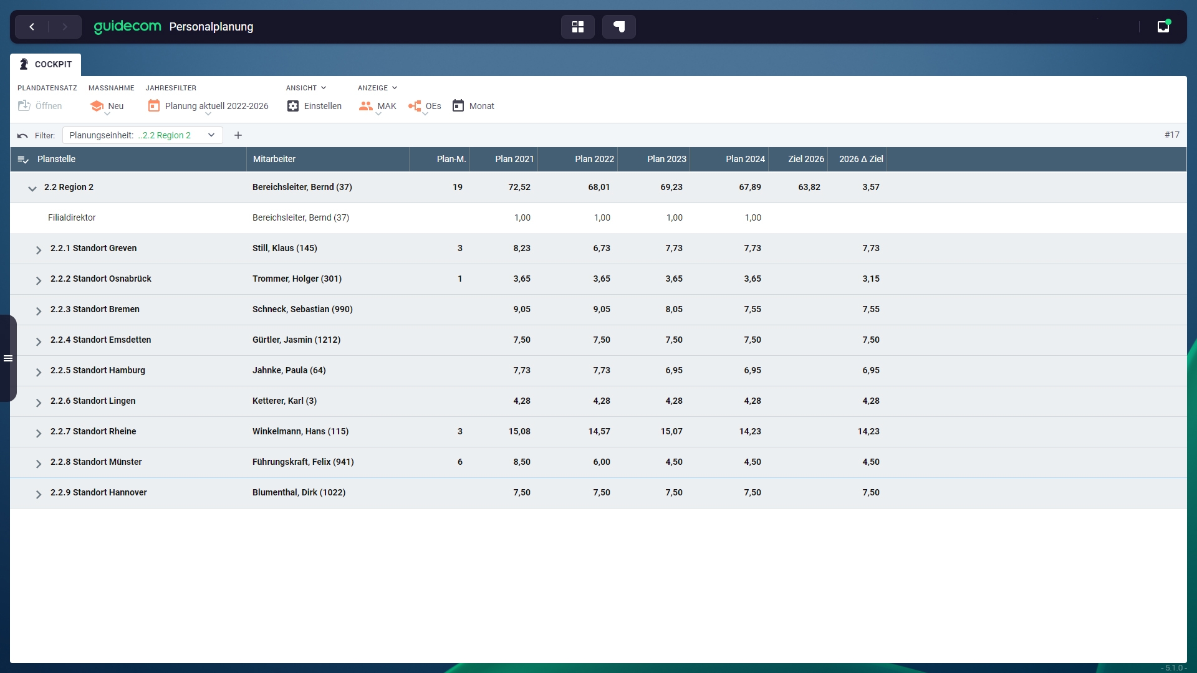Open the Ansicht menu
The height and width of the screenshot is (673, 1197).
tap(305, 88)
